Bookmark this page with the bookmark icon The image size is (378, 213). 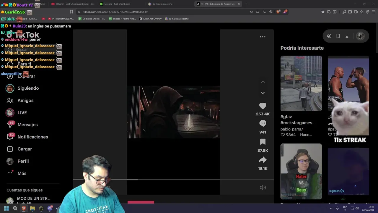point(71,12)
